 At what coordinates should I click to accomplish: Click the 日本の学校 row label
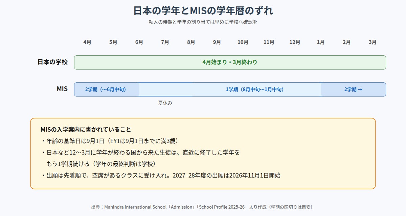pyautogui.click(x=52, y=62)
